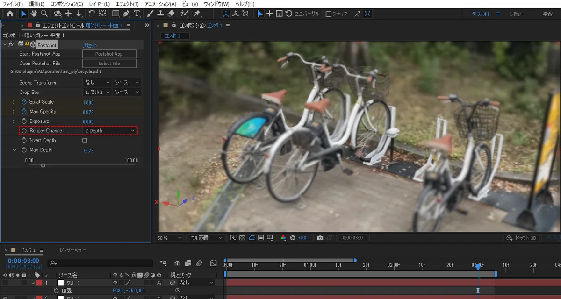Click the リセット reset link
This screenshot has height=299, width=561.
(x=90, y=45)
